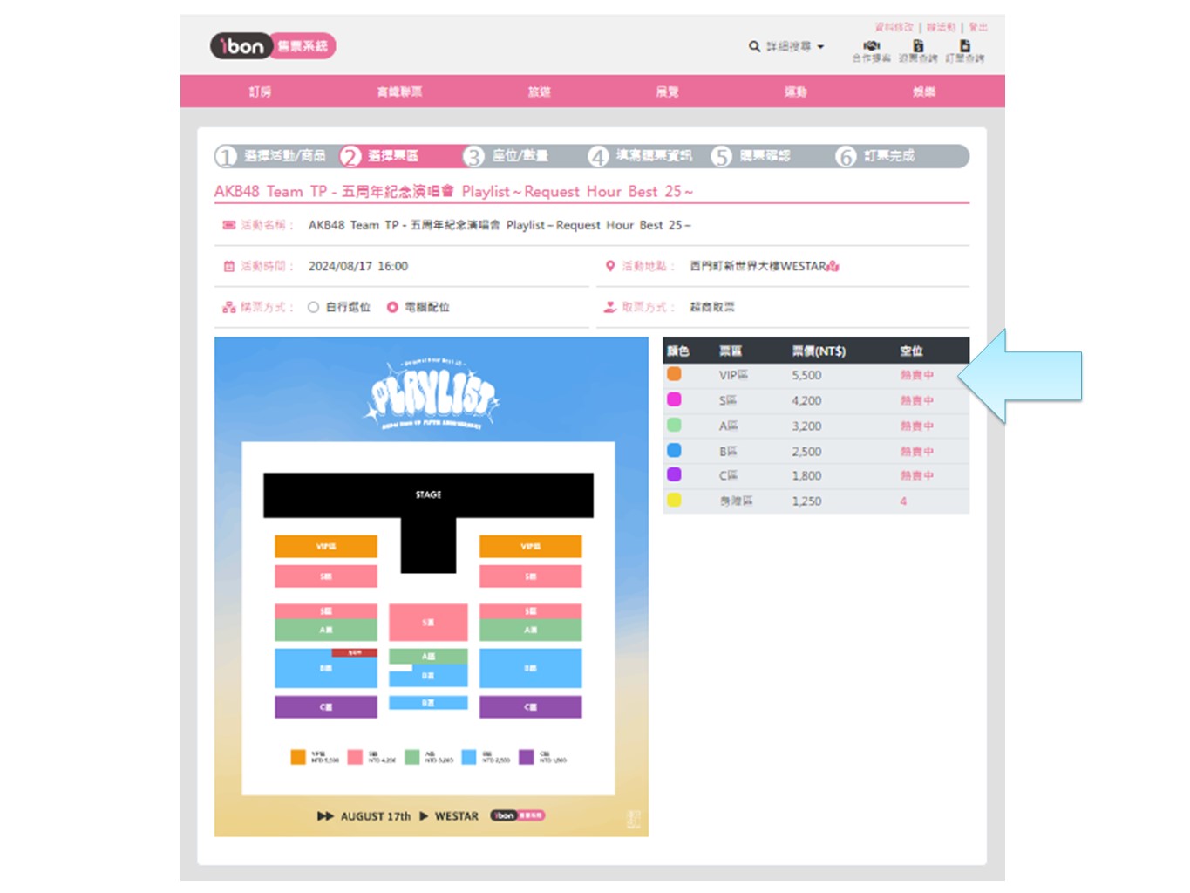1190x893 pixels.
Task: Click the magnifier search icon
Action: click(754, 46)
